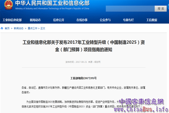Click the 新闻动态 breadcrumb link
Viewport: 169px width, 113px height.
click(x=19, y=28)
